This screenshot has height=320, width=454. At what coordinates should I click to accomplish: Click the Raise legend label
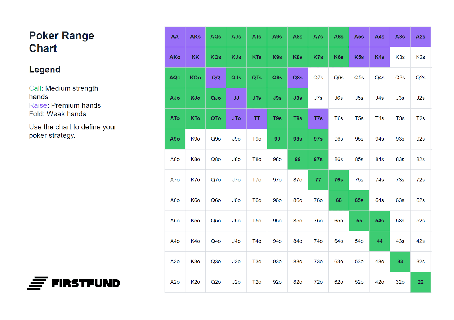point(38,105)
